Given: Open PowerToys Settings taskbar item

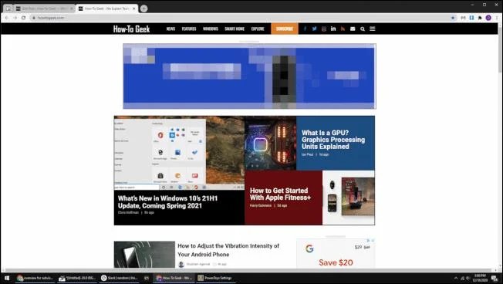Looking at the screenshot, I should 214,278.
